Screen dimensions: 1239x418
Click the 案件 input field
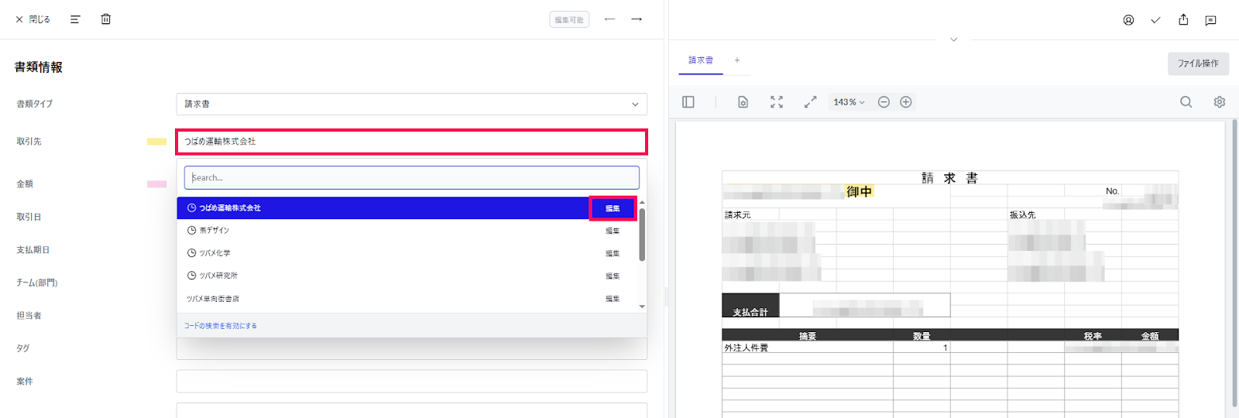tap(411, 382)
